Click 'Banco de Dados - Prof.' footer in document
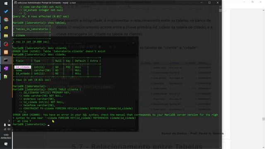The image size is (265, 149). click(x=193, y=133)
